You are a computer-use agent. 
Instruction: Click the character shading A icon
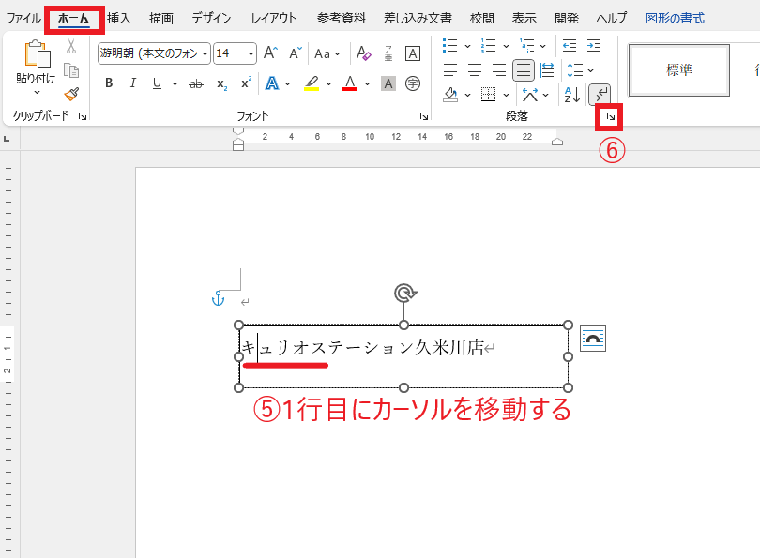click(x=388, y=83)
